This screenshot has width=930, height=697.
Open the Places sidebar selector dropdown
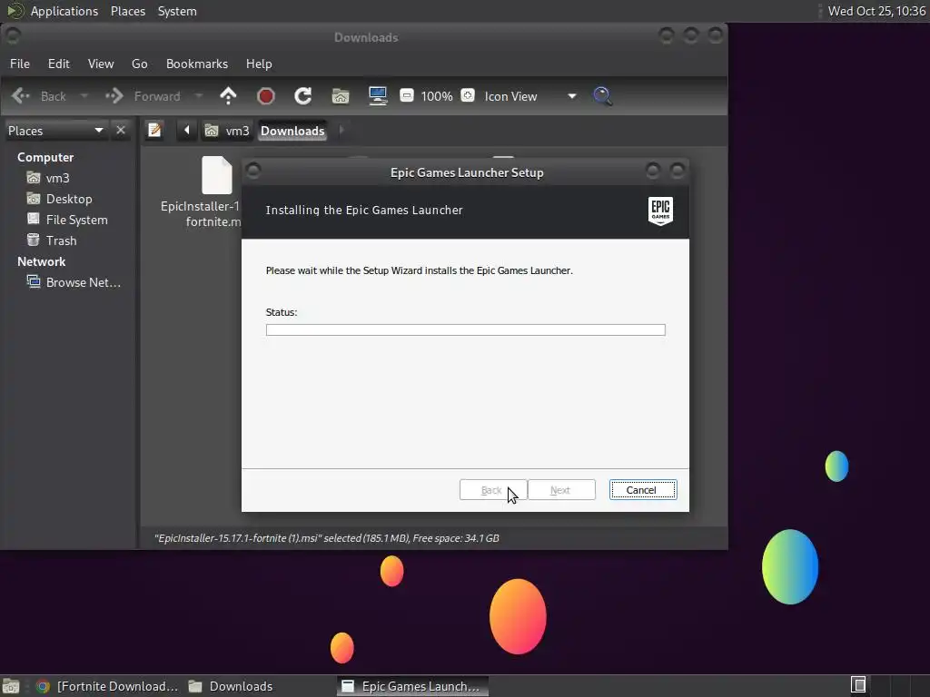(x=55, y=131)
